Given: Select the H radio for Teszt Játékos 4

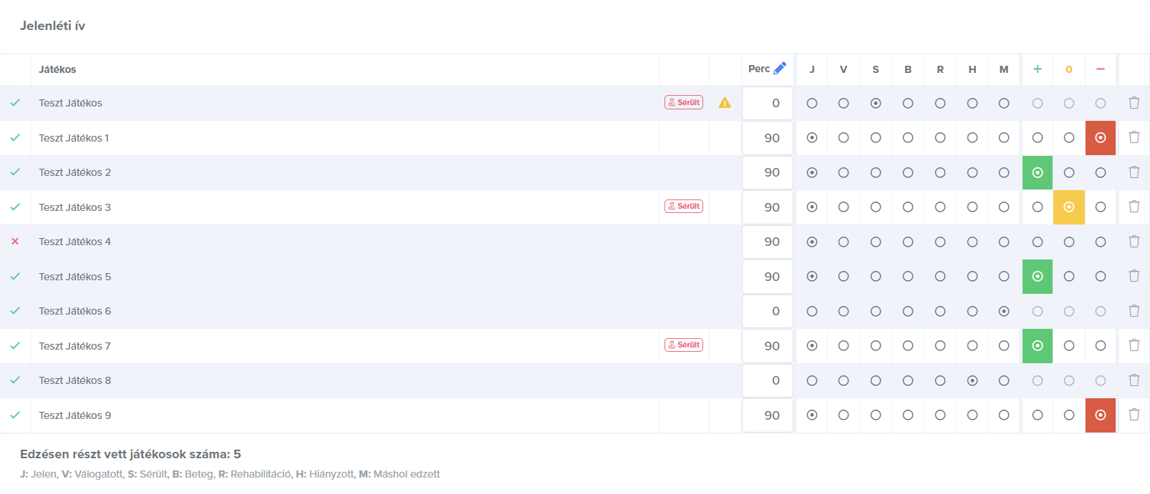Looking at the screenshot, I should coord(972,242).
